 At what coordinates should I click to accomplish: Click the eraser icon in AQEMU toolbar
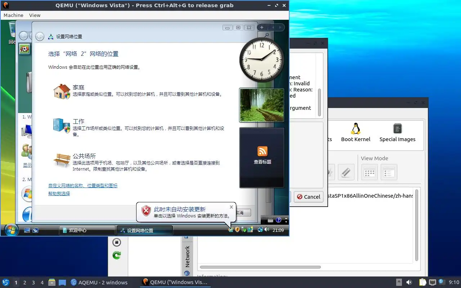346,172
